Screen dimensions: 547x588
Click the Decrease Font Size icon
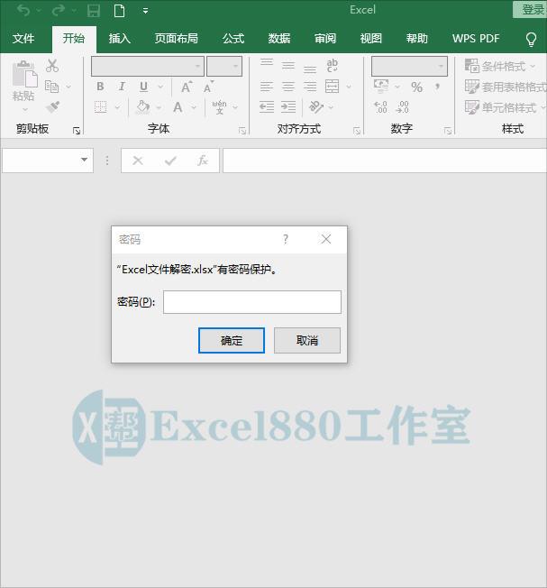pyautogui.click(x=209, y=87)
